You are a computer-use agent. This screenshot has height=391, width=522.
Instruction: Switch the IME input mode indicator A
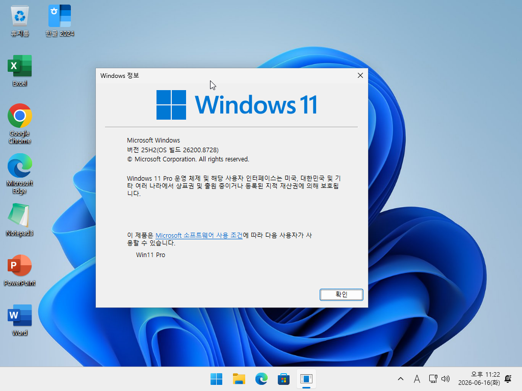pos(417,379)
